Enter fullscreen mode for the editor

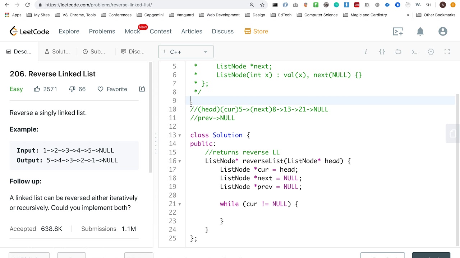(x=447, y=52)
